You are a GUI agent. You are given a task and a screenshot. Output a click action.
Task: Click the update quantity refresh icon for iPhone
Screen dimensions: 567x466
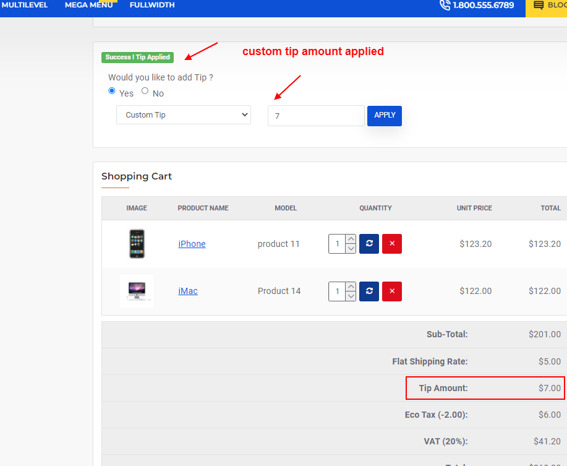click(x=369, y=243)
